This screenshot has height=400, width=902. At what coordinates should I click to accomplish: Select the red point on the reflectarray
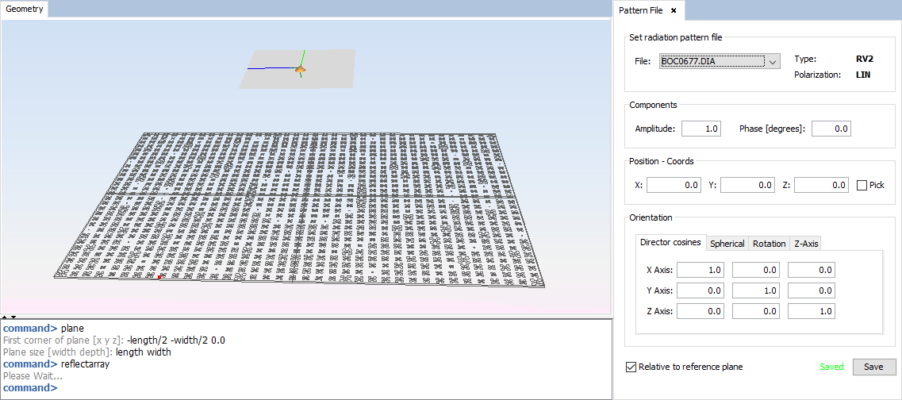click(x=159, y=277)
